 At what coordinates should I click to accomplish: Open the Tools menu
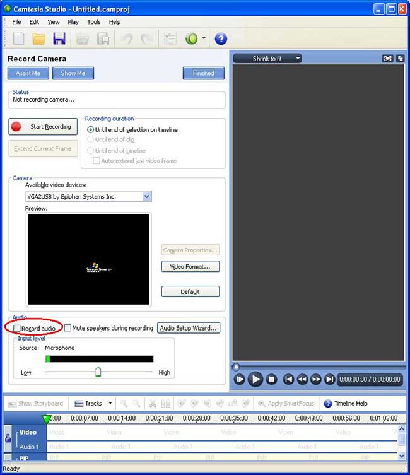click(94, 22)
